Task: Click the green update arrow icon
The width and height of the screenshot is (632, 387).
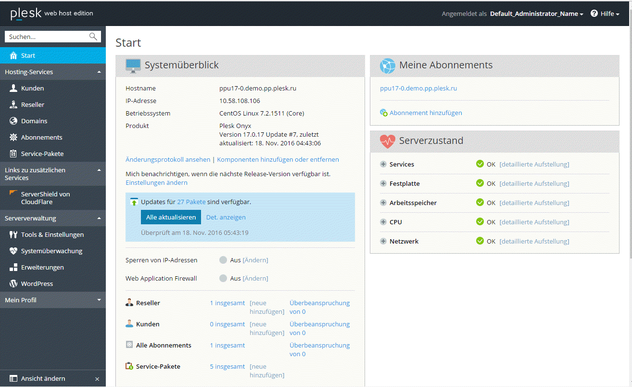Action: pyautogui.click(x=135, y=202)
